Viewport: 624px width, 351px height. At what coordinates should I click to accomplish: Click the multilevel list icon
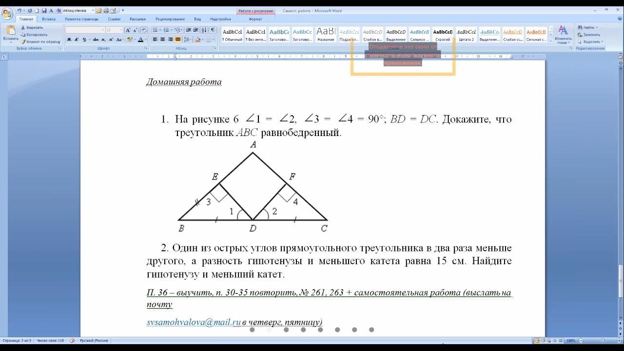pos(177,30)
